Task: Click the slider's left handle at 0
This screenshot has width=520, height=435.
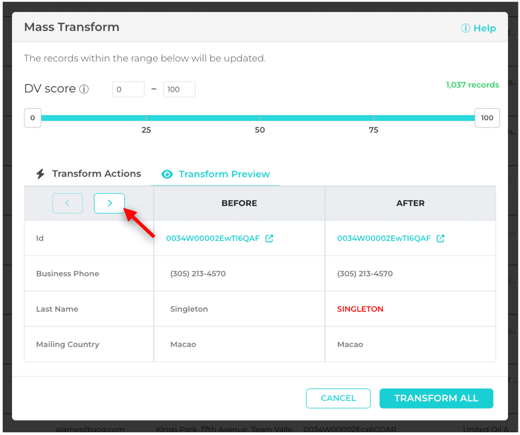Action: click(x=33, y=118)
